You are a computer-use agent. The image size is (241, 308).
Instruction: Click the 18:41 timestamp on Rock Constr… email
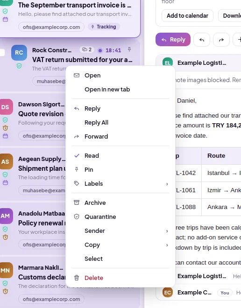point(113,50)
